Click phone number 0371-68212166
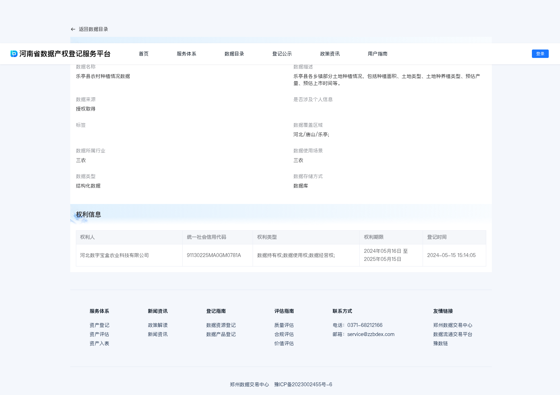This screenshot has height=395, width=560. click(x=365, y=325)
